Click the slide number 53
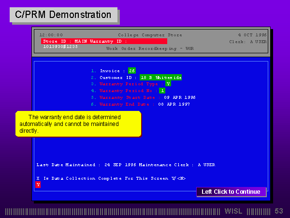This screenshot has width=290, height=218. tap(278, 211)
